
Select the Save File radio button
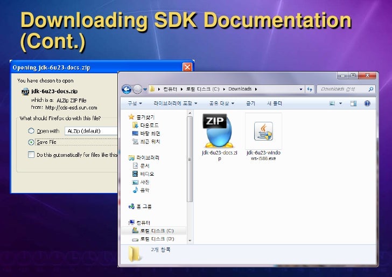tap(31, 142)
